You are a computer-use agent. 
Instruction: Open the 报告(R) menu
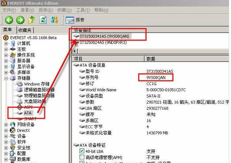[x=45, y=10]
